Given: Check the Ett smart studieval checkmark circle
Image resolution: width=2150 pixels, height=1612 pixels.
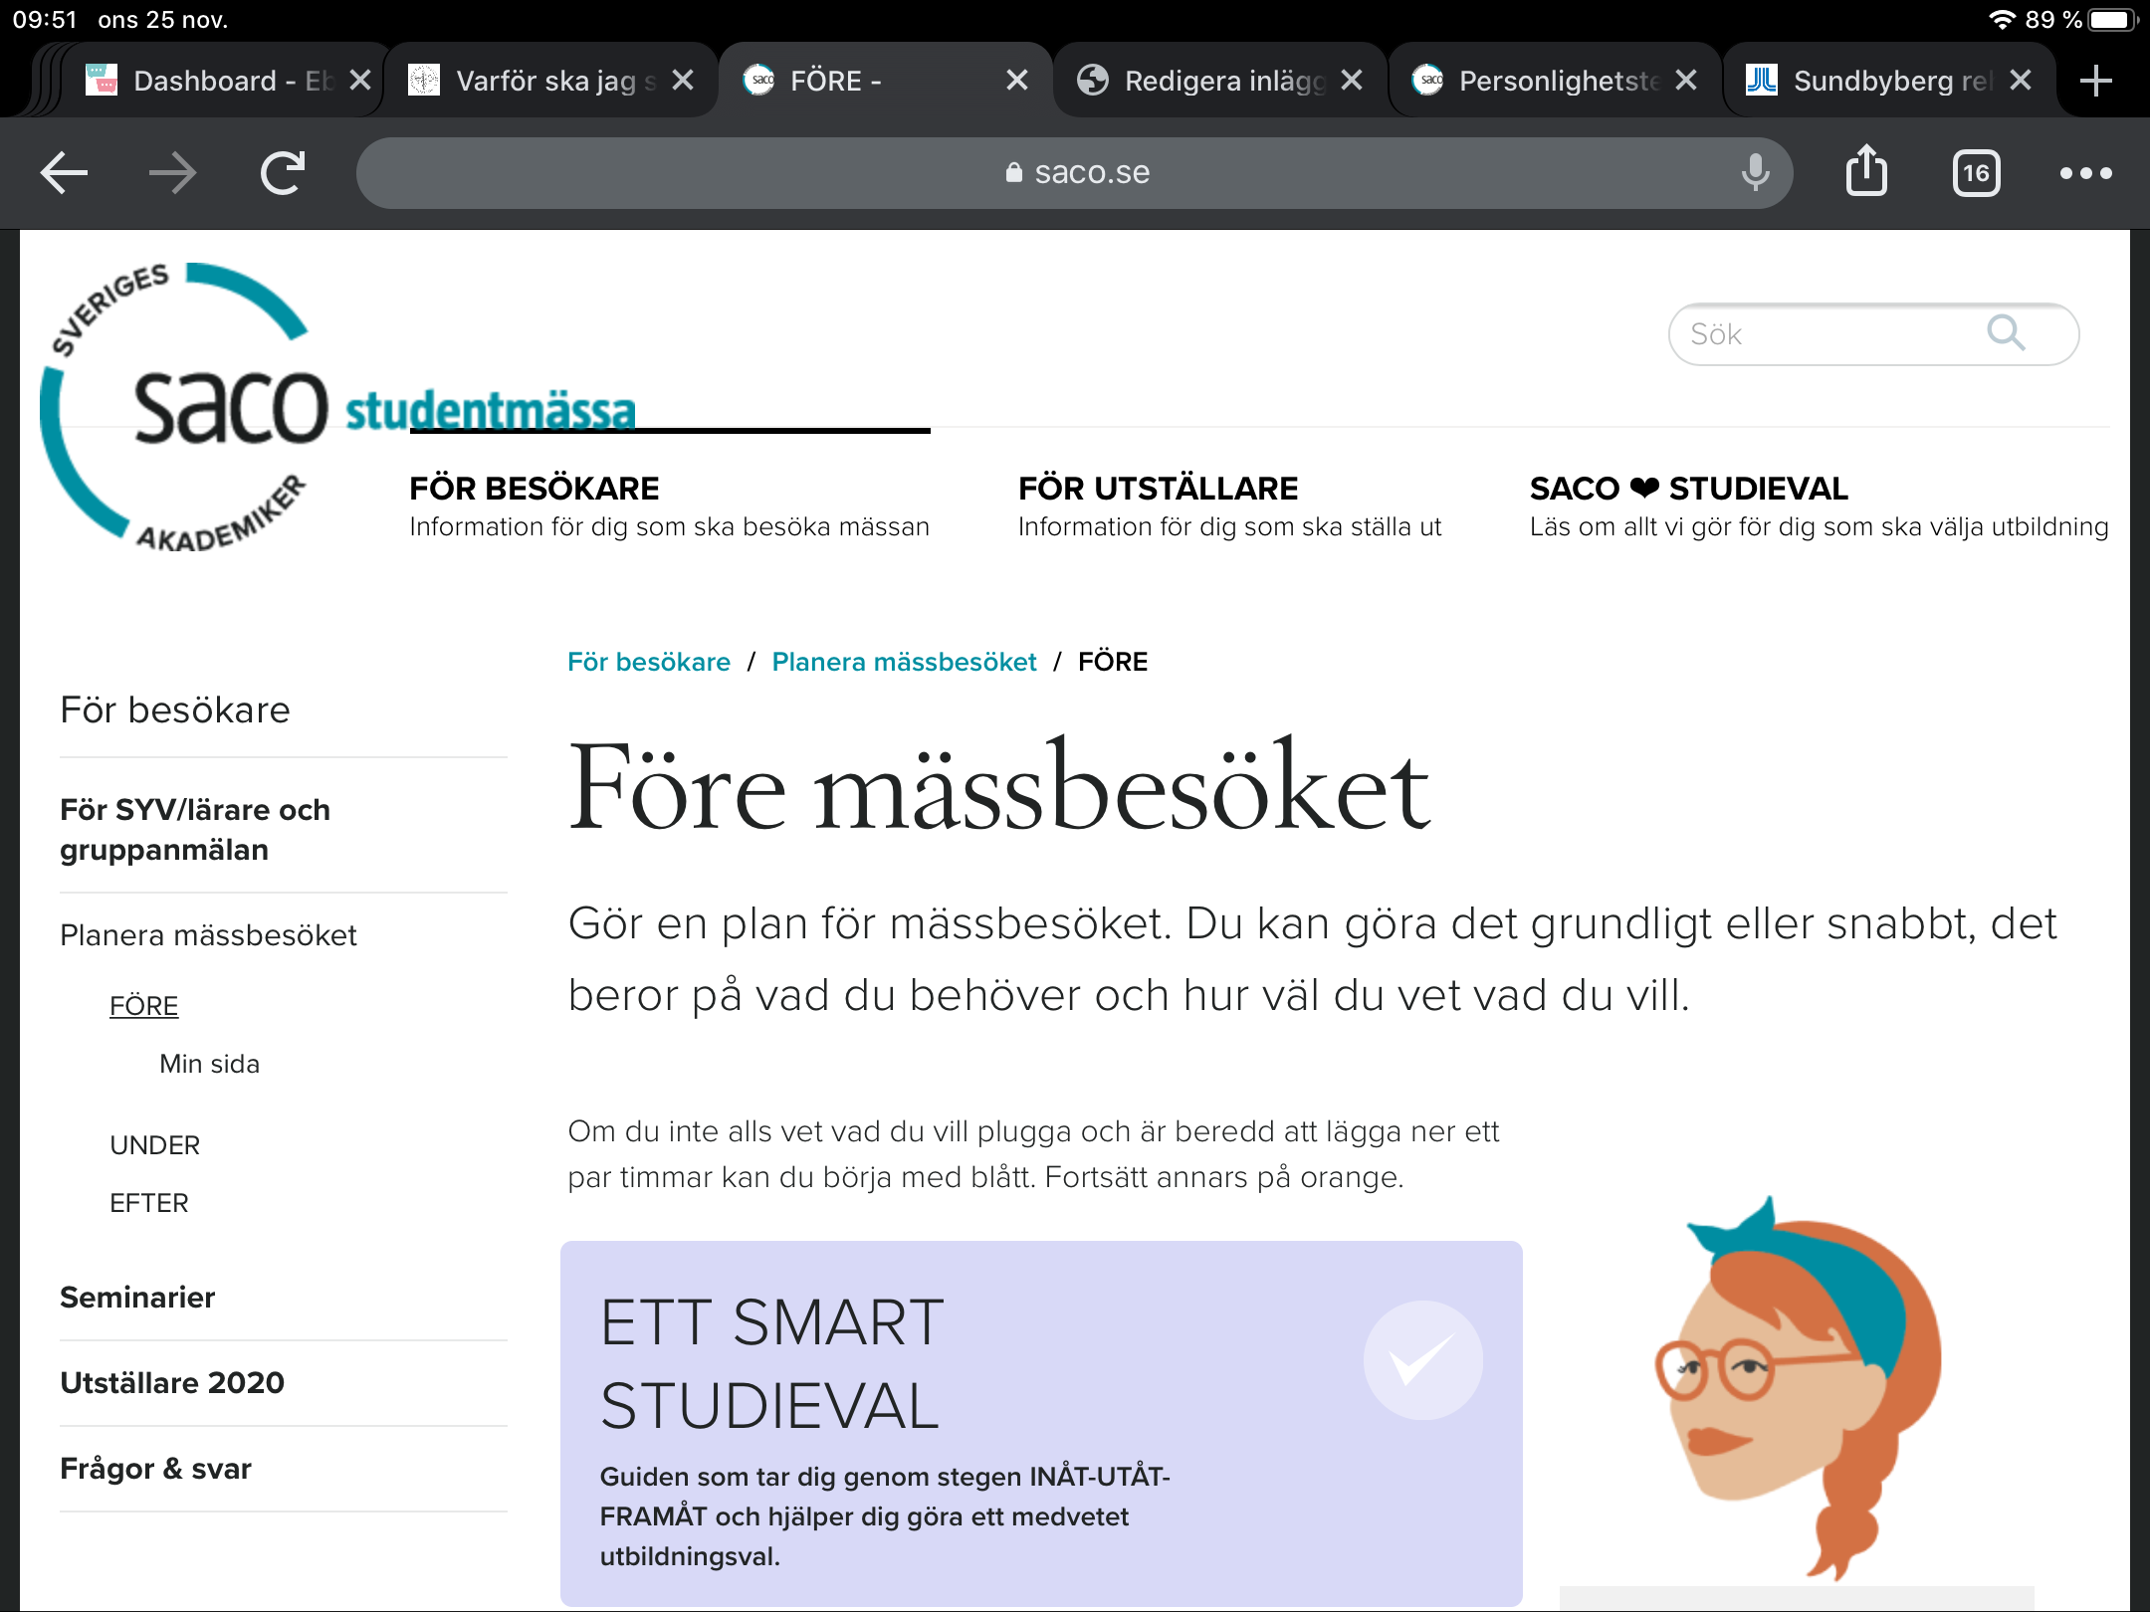Looking at the screenshot, I should point(1422,1360).
